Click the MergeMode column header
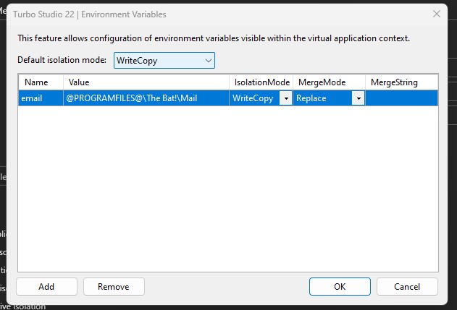This screenshot has height=310, width=457. [329, 82]
